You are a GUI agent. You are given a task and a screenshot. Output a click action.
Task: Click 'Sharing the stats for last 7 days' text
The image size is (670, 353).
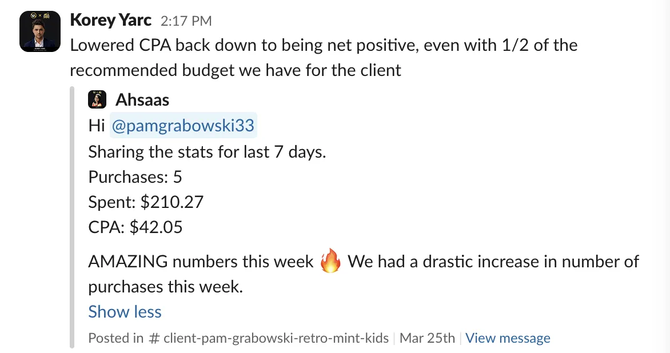(x=207, y=151)
